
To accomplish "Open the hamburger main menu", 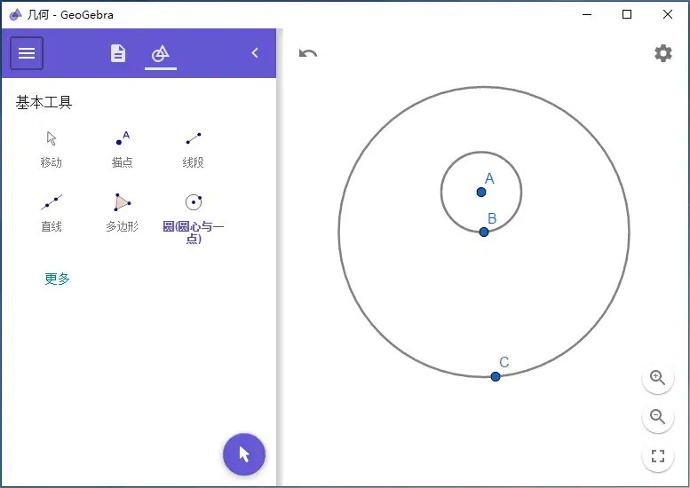I will pyautogui.click(x=27, y=53).
